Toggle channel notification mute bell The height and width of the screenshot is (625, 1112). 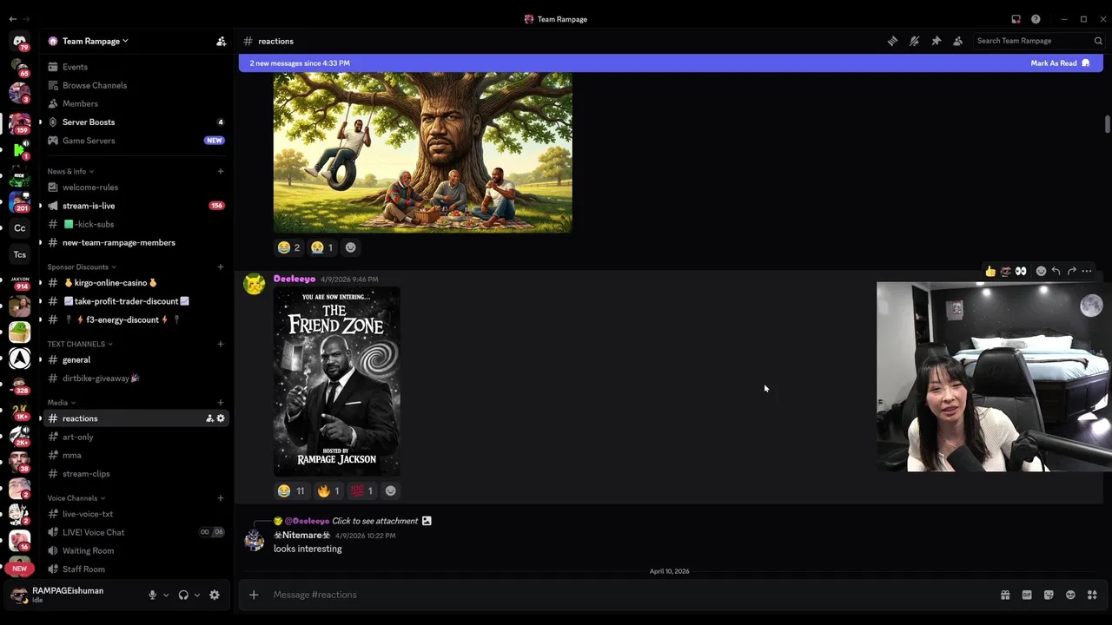coord(914,41)
